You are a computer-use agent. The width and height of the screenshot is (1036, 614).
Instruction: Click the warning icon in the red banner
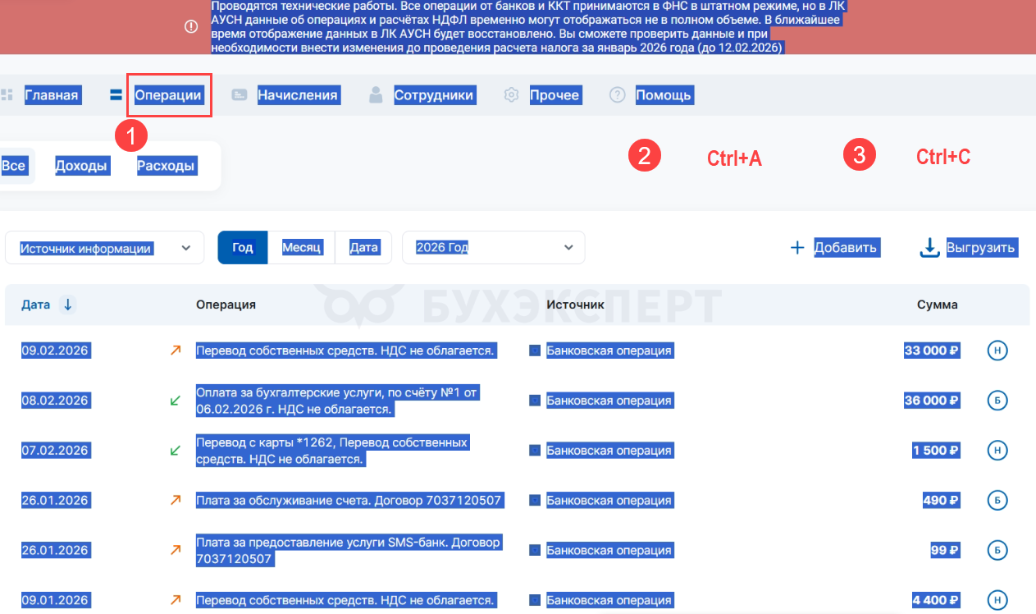click(191, 26)
